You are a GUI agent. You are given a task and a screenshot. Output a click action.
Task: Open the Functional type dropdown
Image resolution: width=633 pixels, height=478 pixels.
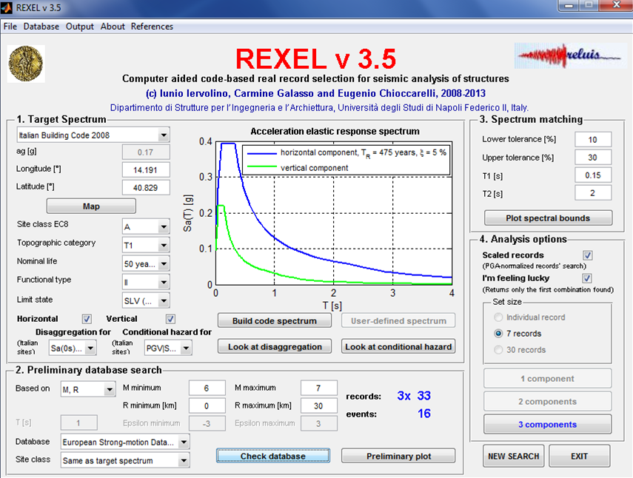pyautogui.click(x=146, y=283)
